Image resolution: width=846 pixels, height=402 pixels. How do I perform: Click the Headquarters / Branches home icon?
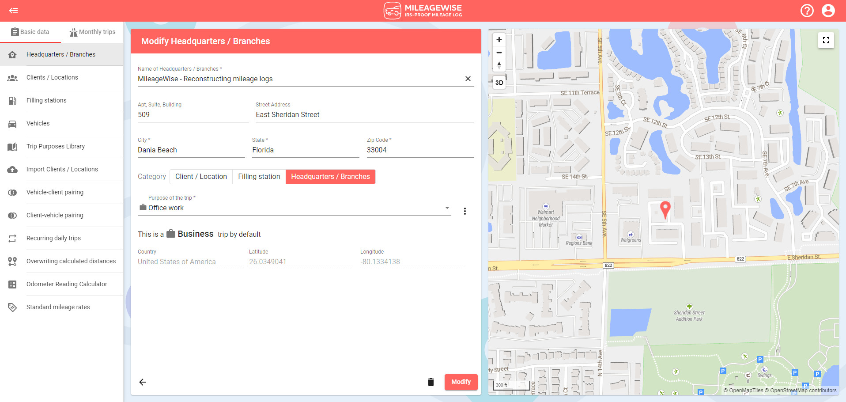[x=12, y=55]
